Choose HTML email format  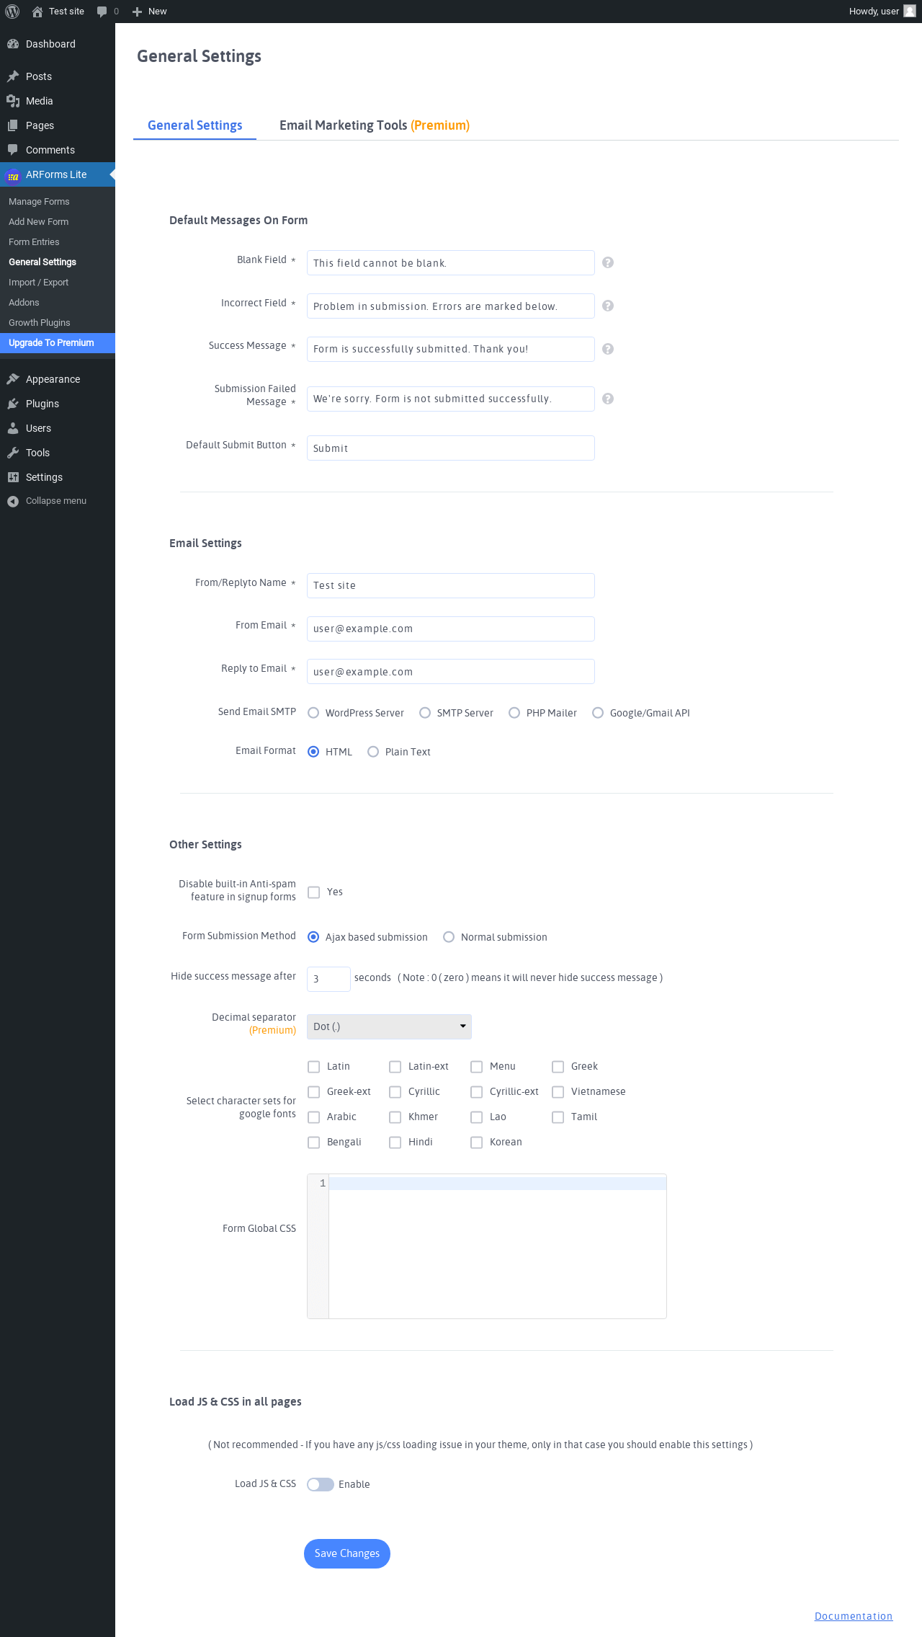click(x=313, y=752)
